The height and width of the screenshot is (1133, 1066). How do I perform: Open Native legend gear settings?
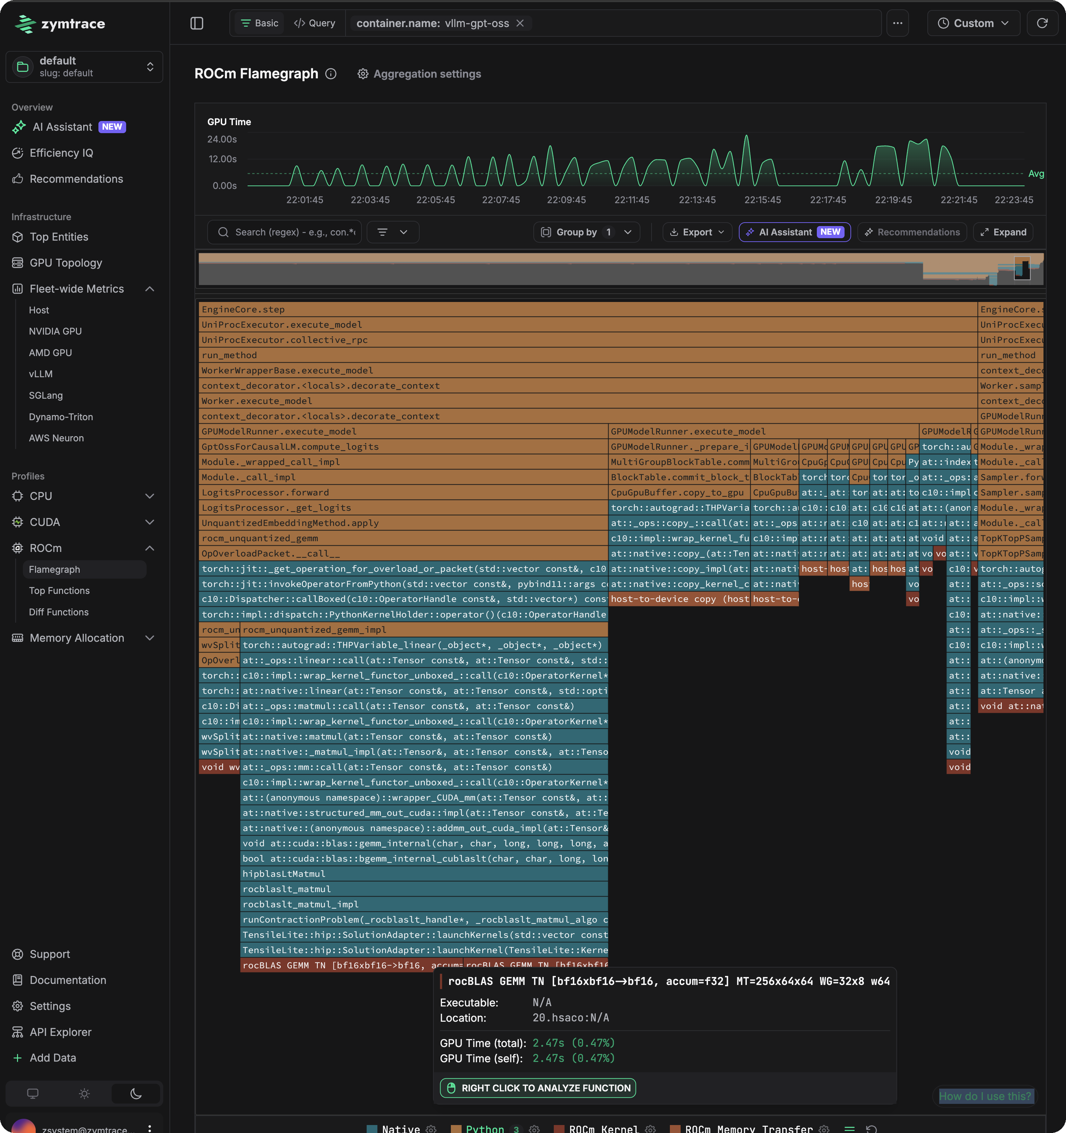(x=431, y=1128)
